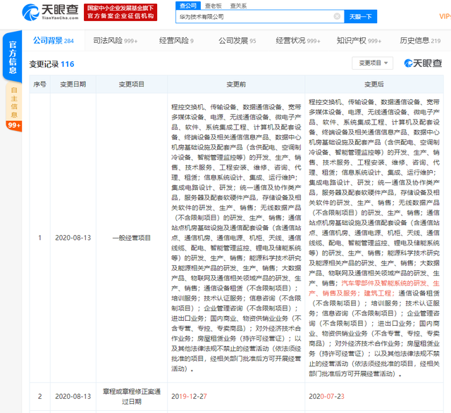The width and height of the screenshot is (451, 413).
Task: Open the 历史信息 tab
Action: [419, 41]
